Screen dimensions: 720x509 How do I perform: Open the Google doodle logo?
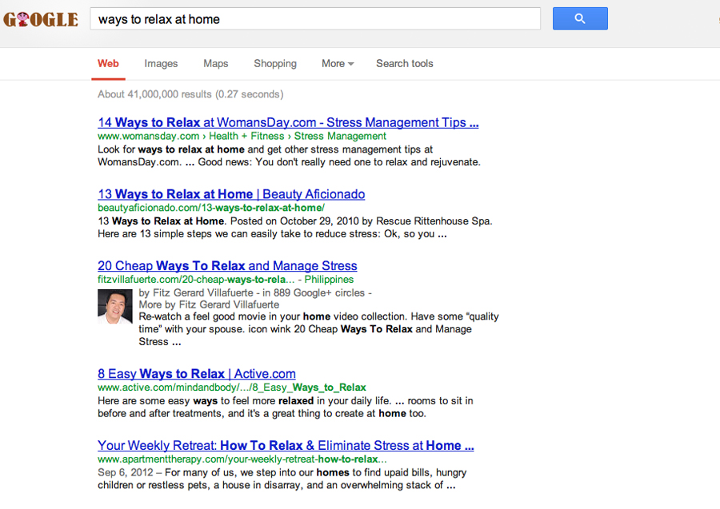[41, 19]
